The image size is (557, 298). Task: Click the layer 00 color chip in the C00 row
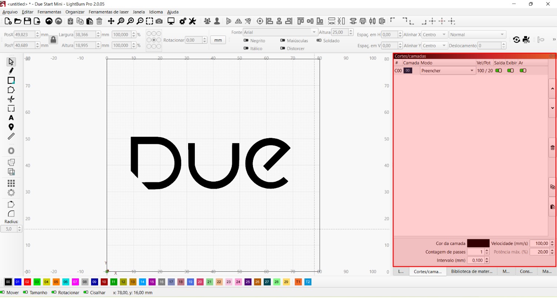[408, 70]
